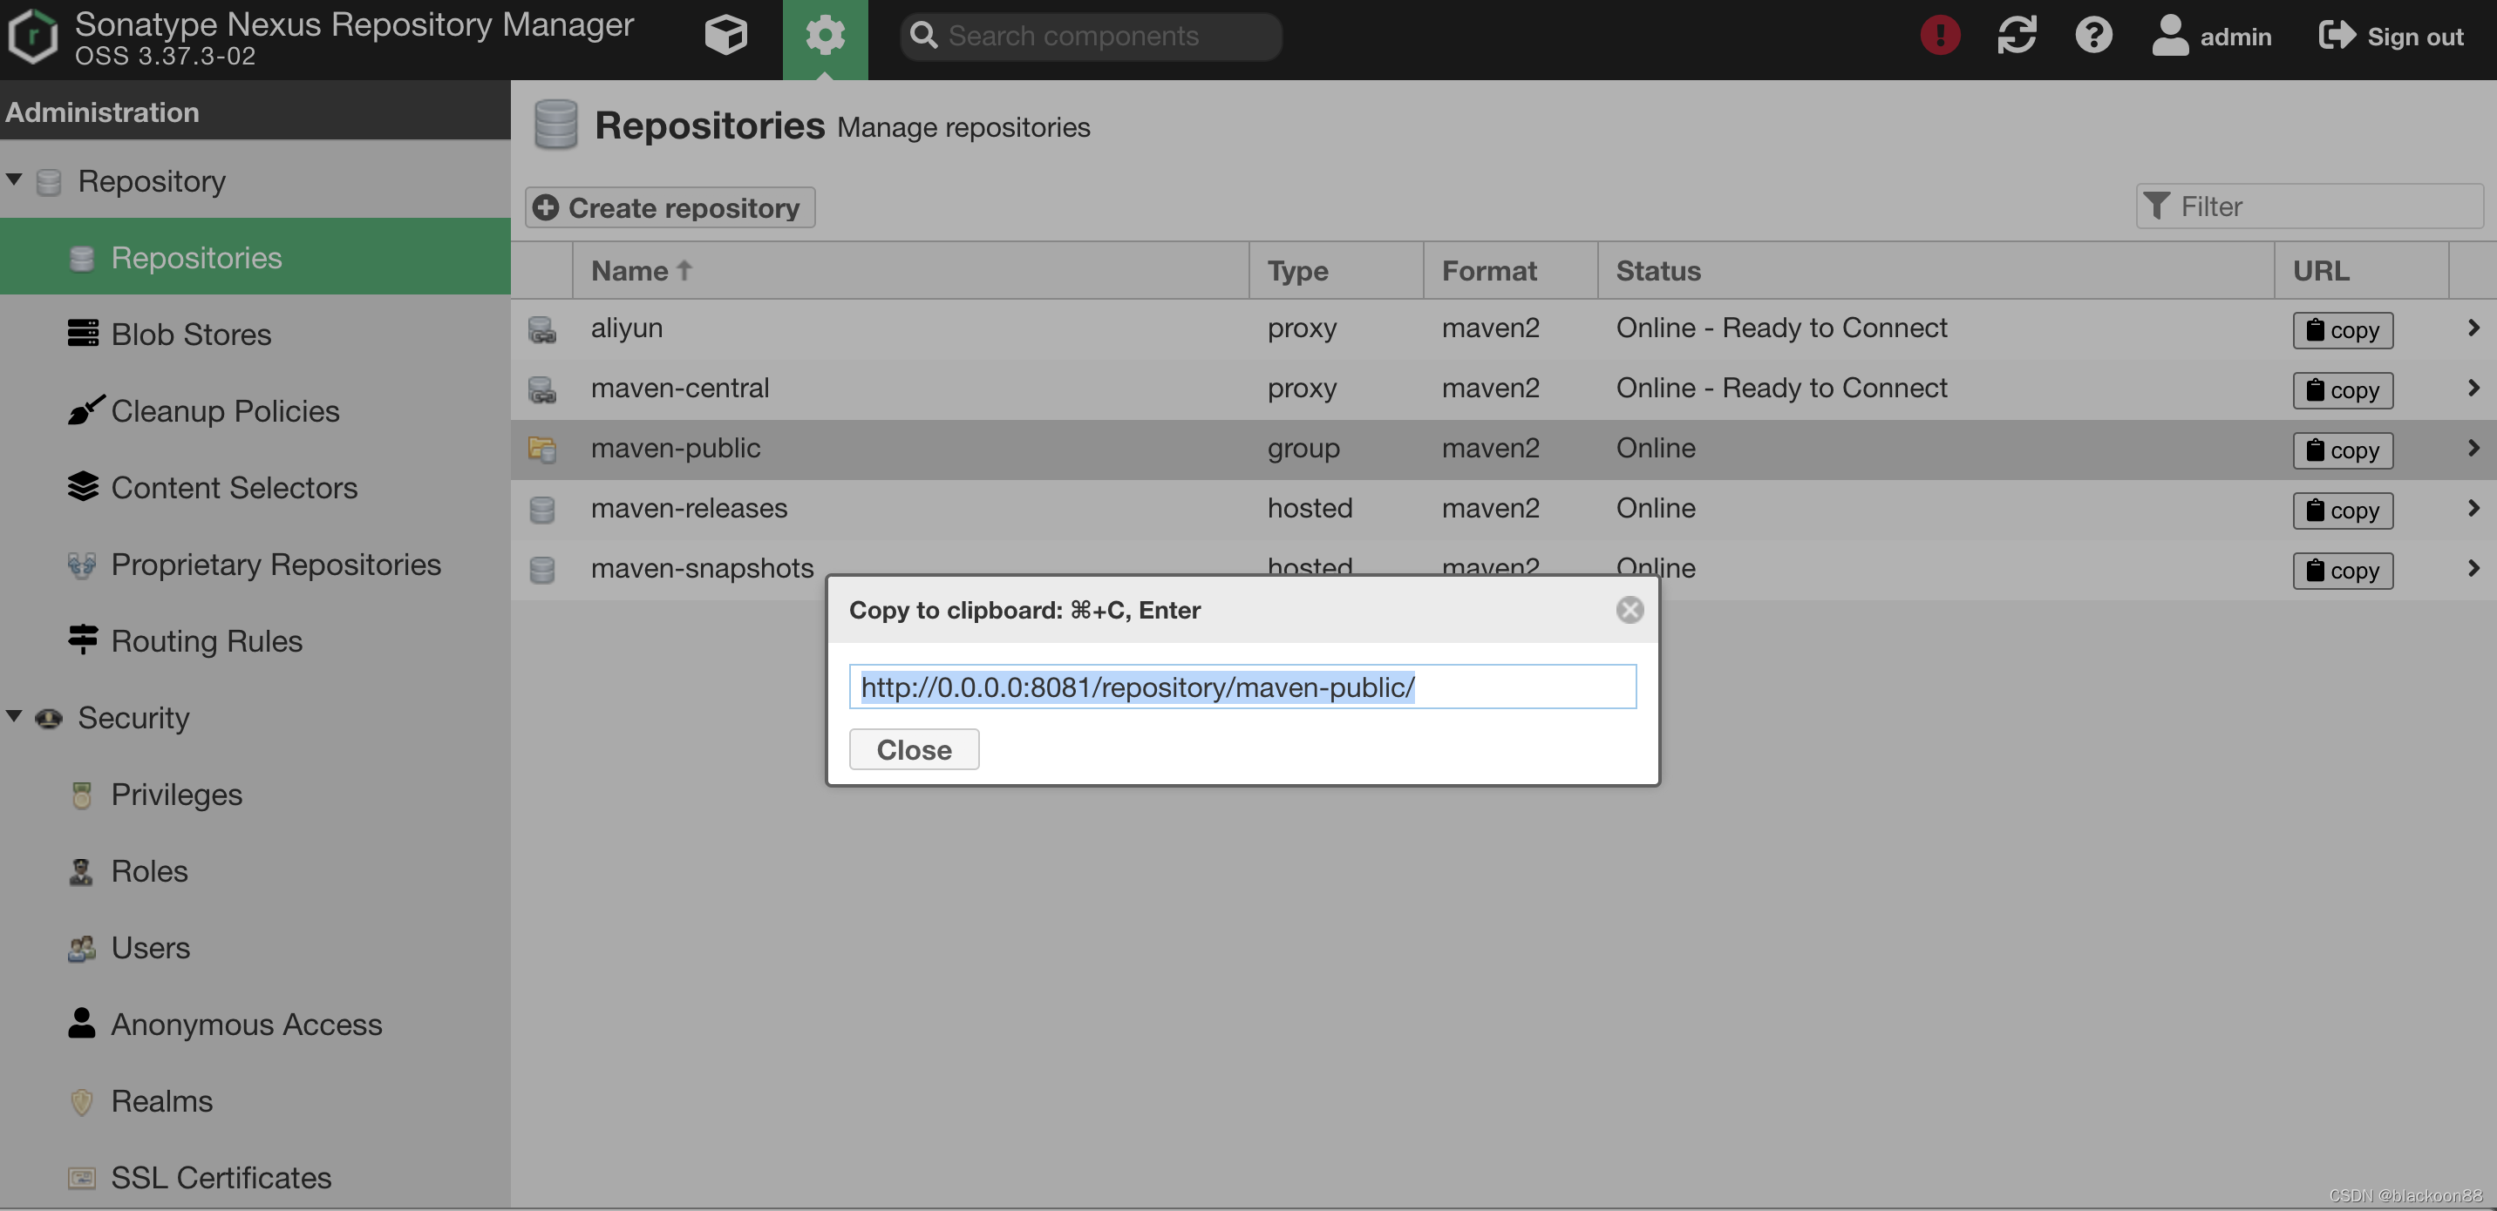Open the help question mark icon
This screenshot has width=2497, height=1211.
[x=2092, y=36]
